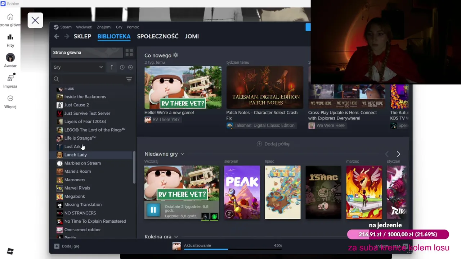This screenshot has height=259, width=461.
Task: Click the Dodaj grę button
Action: tap(67, 246)
